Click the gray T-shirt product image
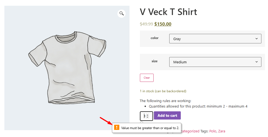The width and height of the screenshot is (268, 137). pyautogui.click(x=67, y=68)
